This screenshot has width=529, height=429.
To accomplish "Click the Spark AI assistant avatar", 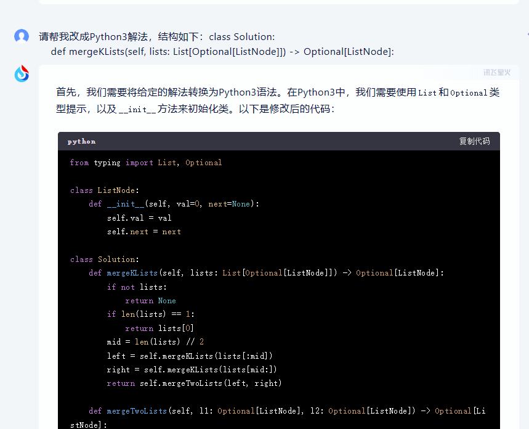I will point(22,73).
